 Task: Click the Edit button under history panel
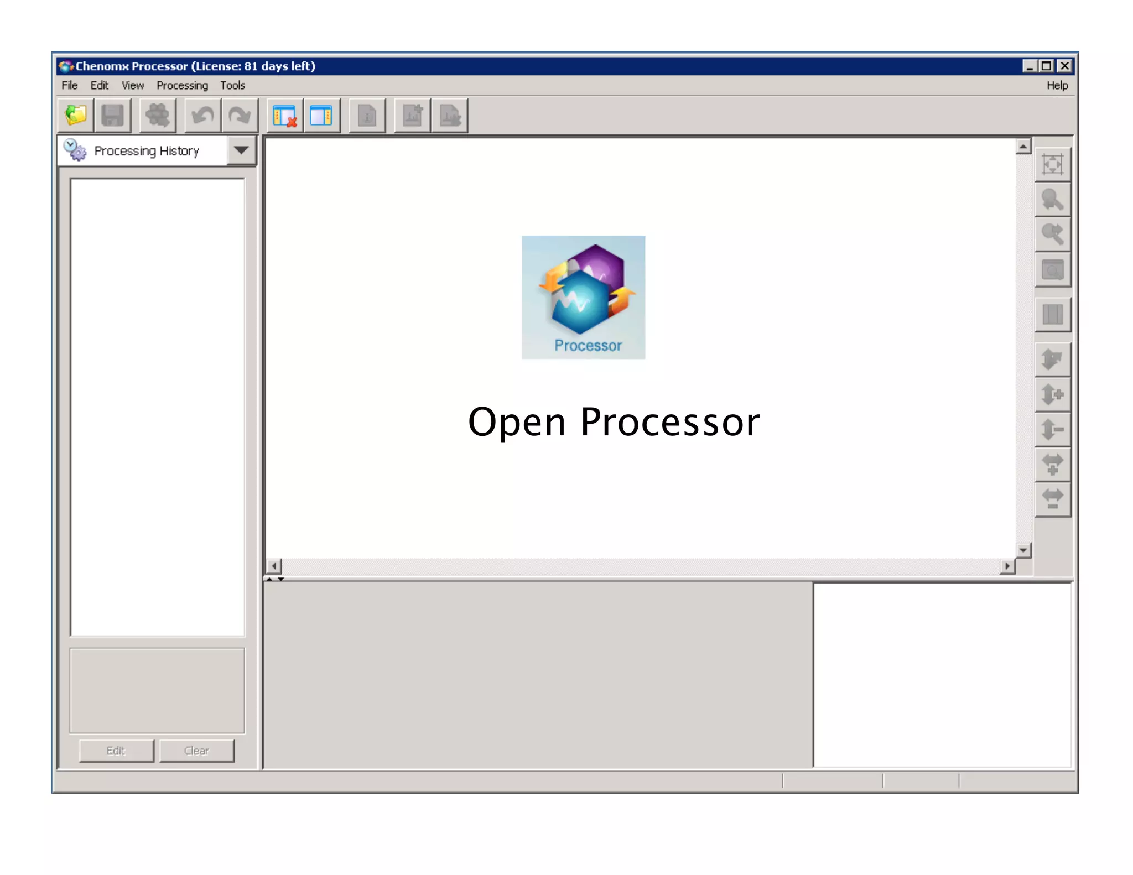(x=116, y=751)
